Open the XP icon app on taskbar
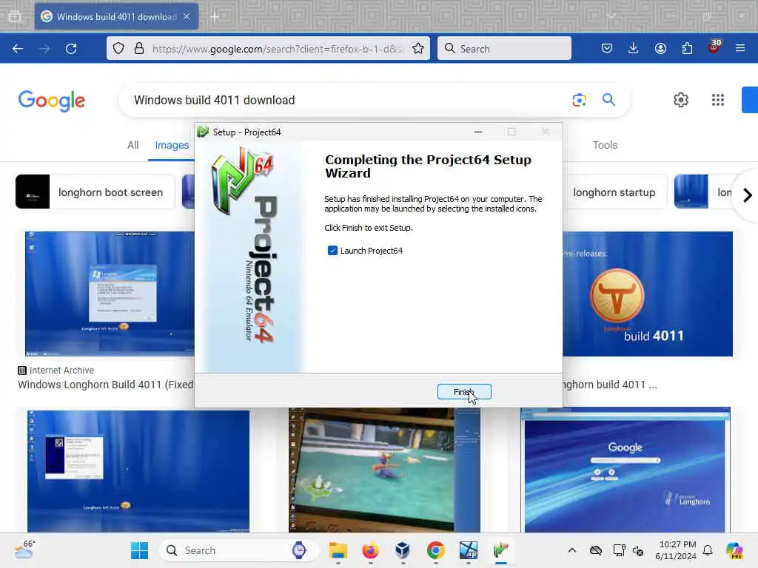 coord(468,550)
